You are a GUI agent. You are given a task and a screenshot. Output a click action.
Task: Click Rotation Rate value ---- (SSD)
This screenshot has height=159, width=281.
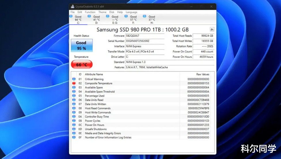coord(203,46)
